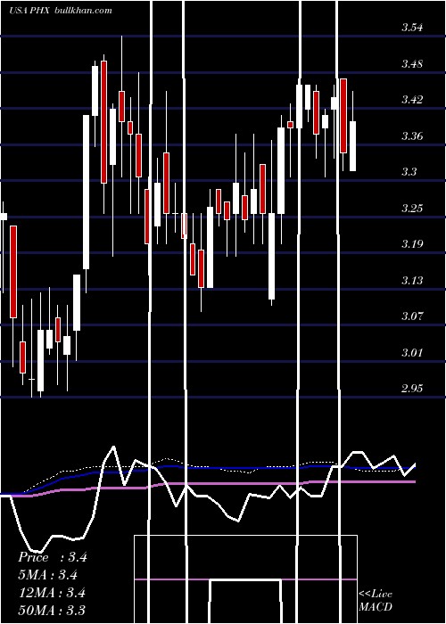The width and height of the screenshot is (446, 624).
Task: Click the 3.42 price axis label
Action: pos(412,100)
